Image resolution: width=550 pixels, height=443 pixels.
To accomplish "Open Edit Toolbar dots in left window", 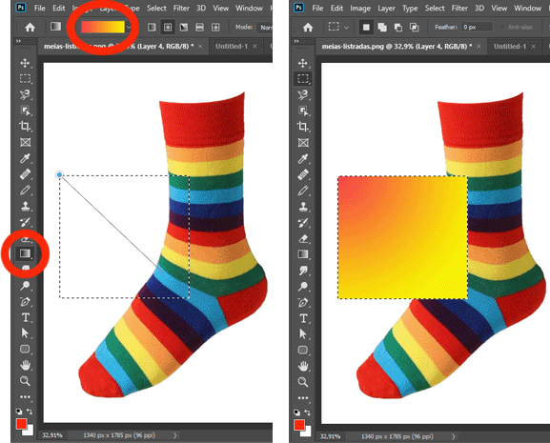I will coord(25,396).
